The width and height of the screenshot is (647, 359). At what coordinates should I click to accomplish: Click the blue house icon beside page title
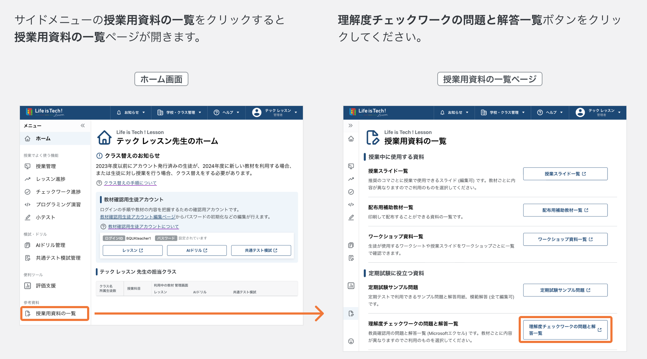[105, 138]
